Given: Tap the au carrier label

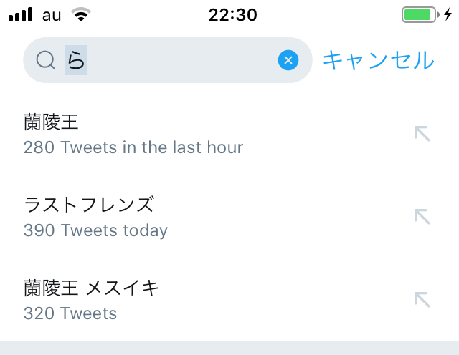Looking at the screenshot, I should coord(52,15).
